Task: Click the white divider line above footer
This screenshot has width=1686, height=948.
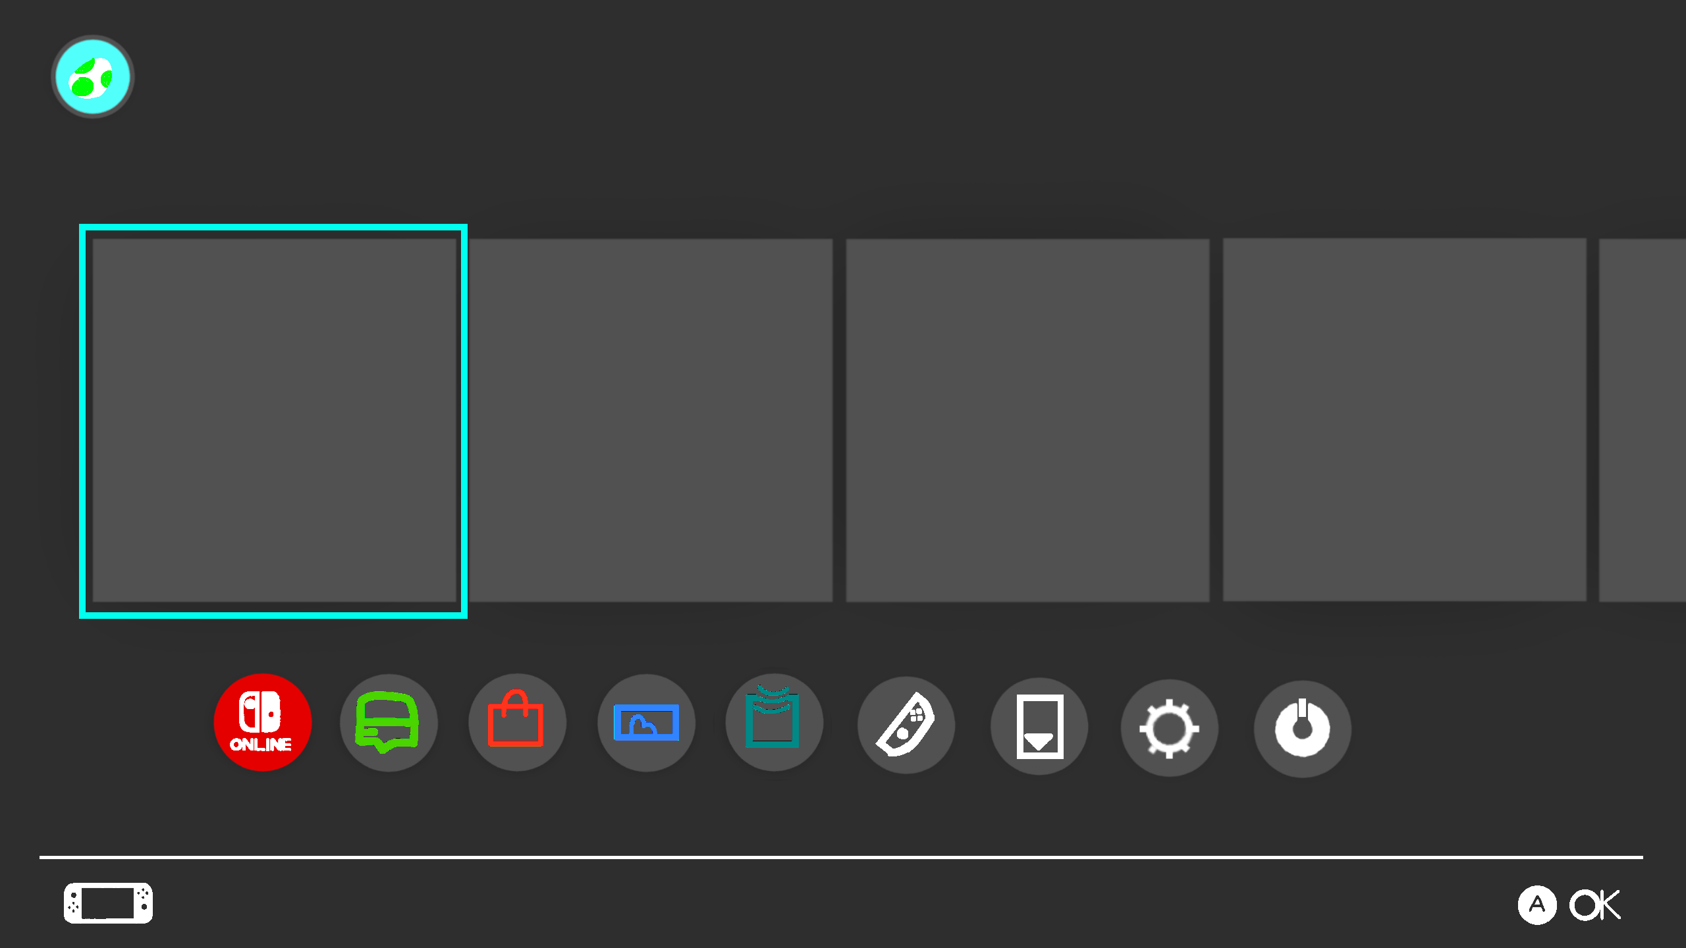Action: tap(841, 857)
